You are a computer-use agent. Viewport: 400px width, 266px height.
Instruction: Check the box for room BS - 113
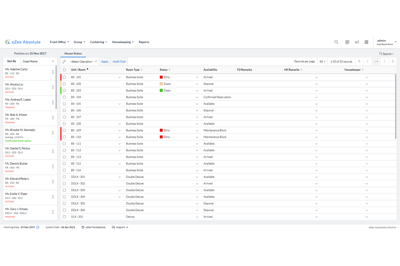pyautogui.click(x=64, y=157)
